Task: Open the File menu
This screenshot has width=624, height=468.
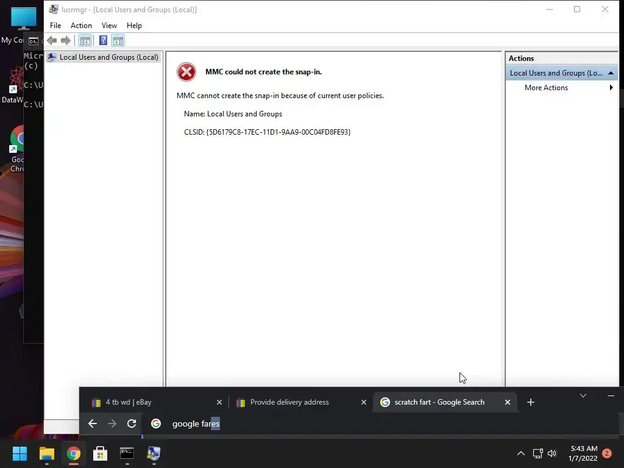Action: [55, 26]
